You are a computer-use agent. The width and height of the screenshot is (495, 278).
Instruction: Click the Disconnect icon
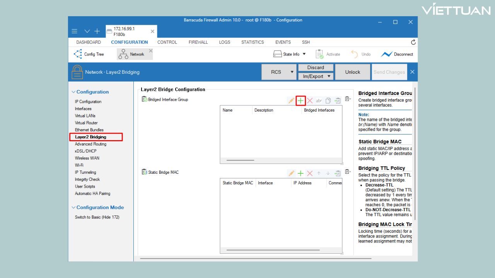pos(386,54)
